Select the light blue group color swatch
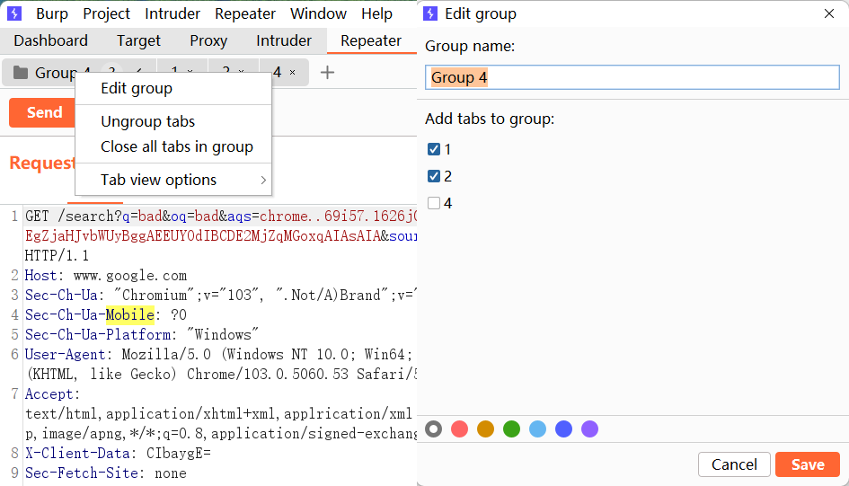The image size is (849, 486). (537, 429)
